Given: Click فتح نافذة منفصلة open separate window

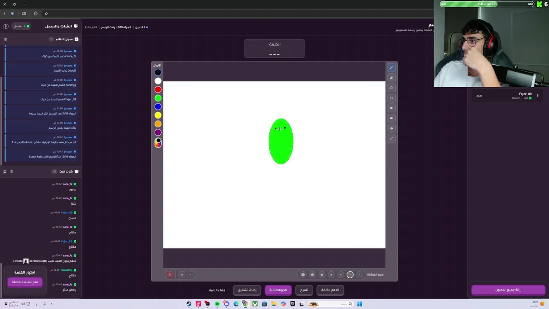Looking at the screenshot, I should pos(25,282).
